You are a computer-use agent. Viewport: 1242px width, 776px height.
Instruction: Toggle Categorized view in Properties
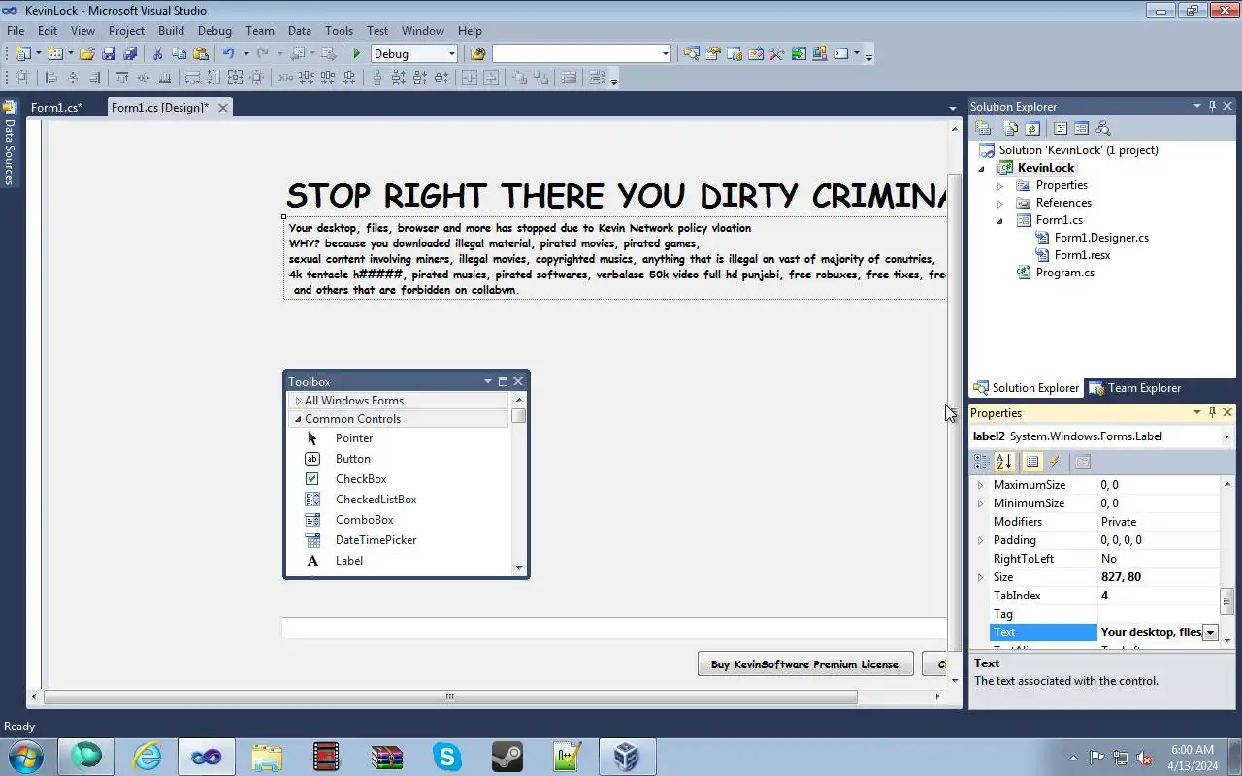tap(983, 462)
